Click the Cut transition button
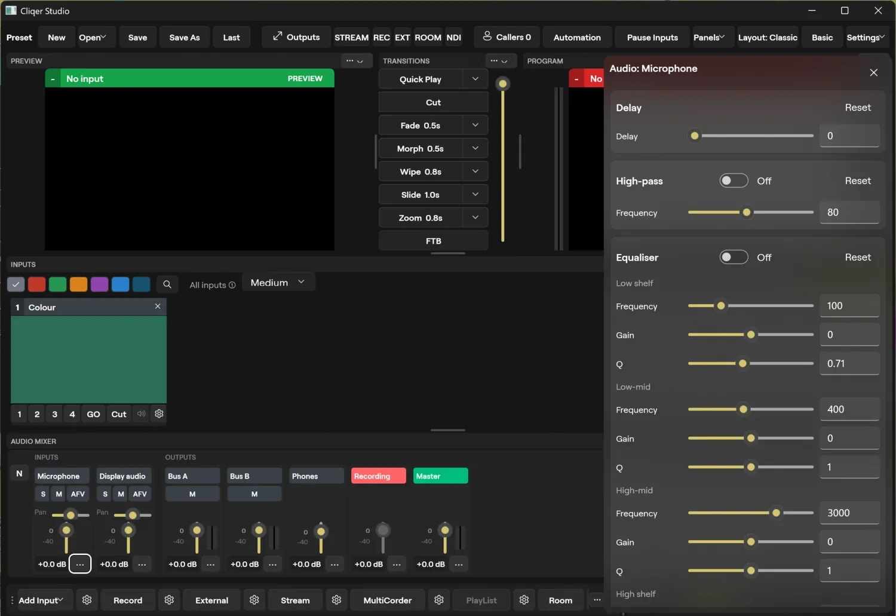 433,102
